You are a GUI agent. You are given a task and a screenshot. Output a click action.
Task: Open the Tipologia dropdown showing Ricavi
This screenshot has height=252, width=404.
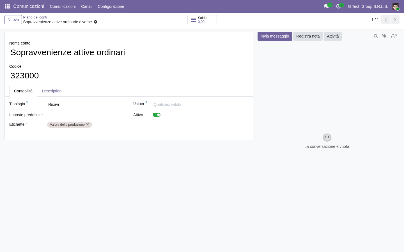click(x=86, y=104)
